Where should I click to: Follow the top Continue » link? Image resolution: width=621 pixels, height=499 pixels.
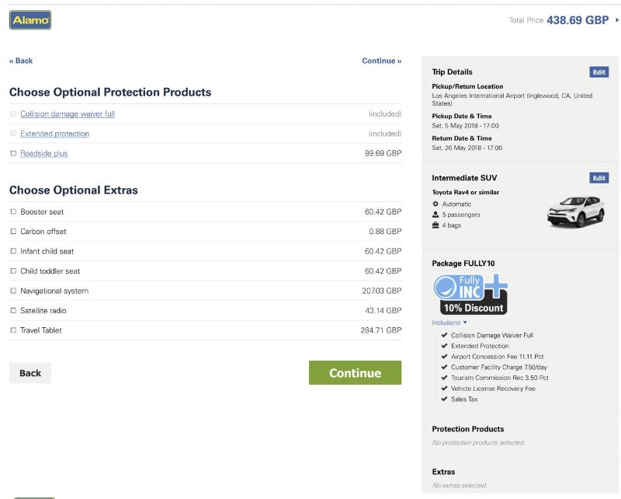coord(381,61)
